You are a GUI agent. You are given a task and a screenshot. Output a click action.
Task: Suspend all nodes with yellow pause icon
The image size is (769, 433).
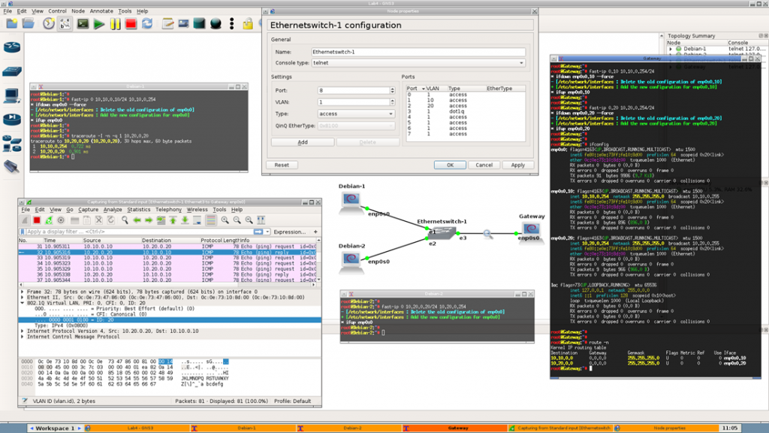[115, 24]
